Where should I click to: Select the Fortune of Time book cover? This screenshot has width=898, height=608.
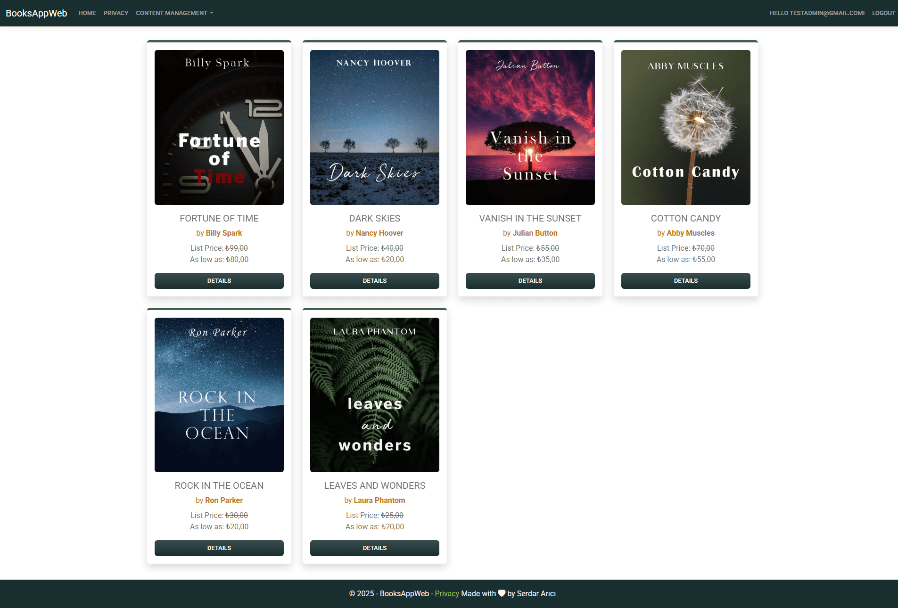coord(219,127)
